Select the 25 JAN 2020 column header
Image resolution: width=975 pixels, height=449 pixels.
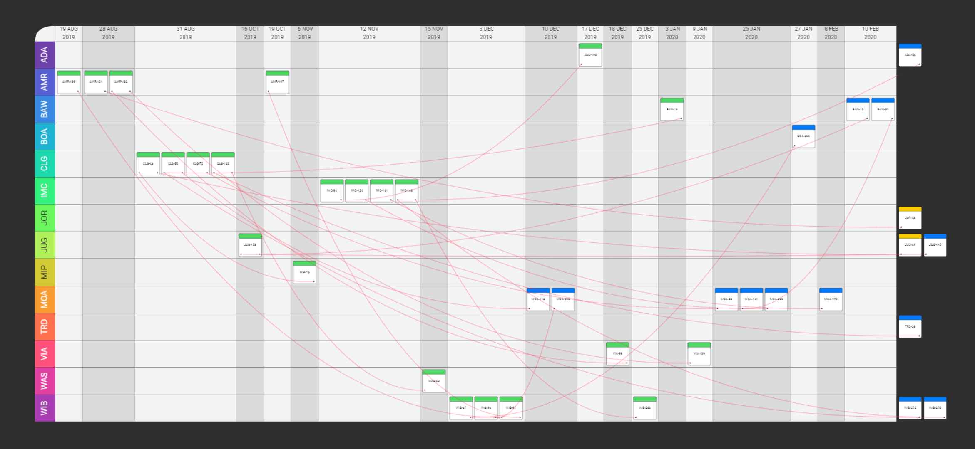pyautogui.click(x=751, y=33)
